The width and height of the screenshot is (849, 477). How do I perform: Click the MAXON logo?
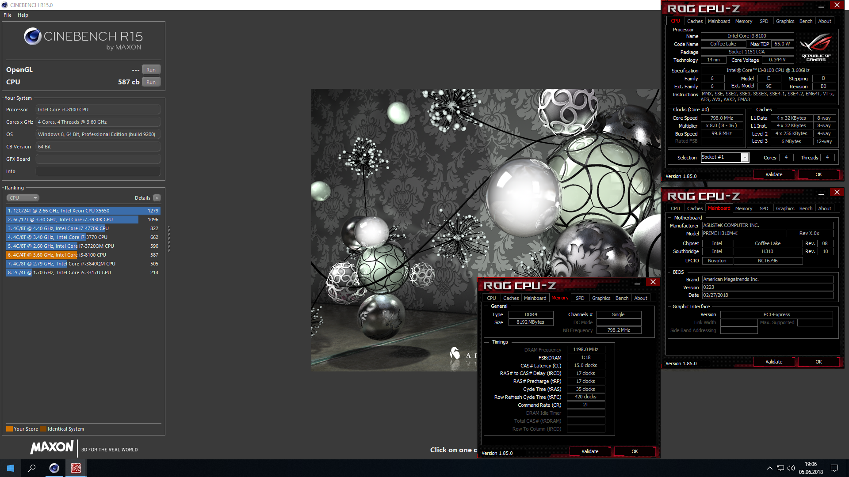click(52, 447)
